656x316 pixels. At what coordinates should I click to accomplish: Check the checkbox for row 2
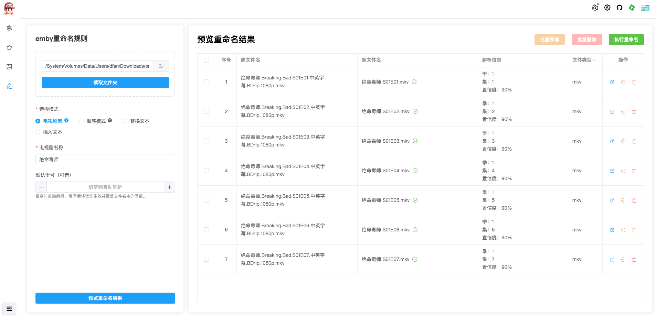pyautogui.click(x=207, y=111)
